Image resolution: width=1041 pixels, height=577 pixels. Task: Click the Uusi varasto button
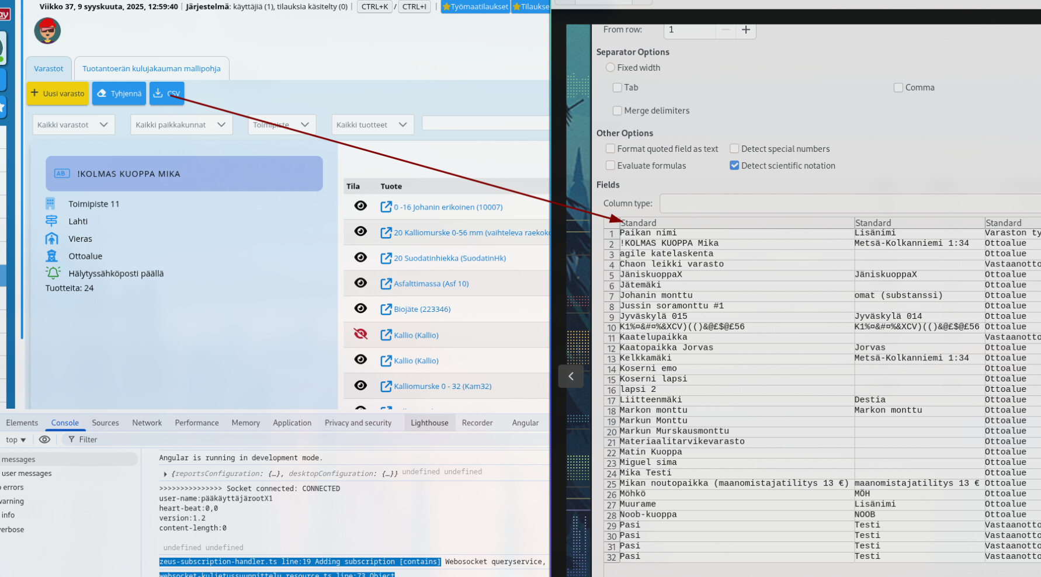(57, 93)
